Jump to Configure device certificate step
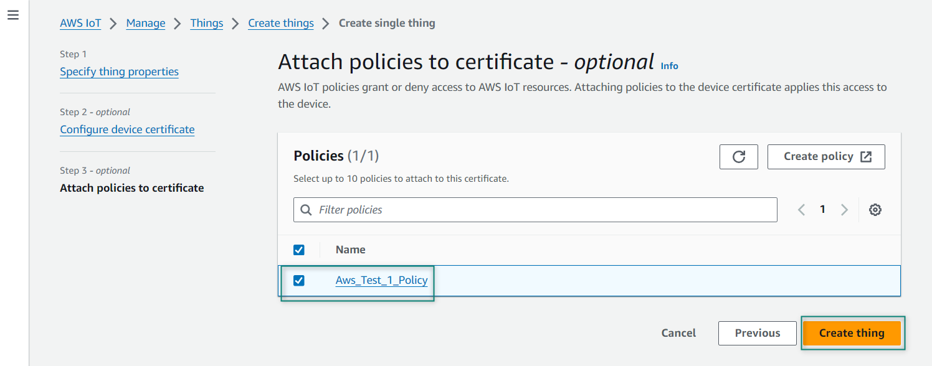This screenshot has width=932, height=366. pyautogui.click(x=127, y=129)
